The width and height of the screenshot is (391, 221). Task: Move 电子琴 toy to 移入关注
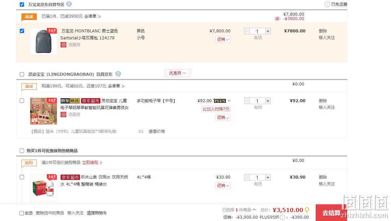(327, 107)
